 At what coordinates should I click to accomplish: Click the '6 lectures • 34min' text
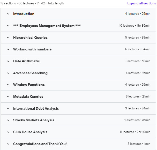coord(138,49)
